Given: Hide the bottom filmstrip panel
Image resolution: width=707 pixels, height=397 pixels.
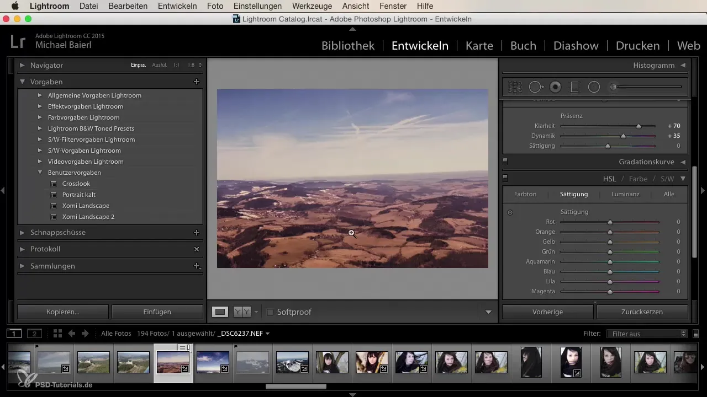Looking at the screenshot, I should tap(353, 394).
